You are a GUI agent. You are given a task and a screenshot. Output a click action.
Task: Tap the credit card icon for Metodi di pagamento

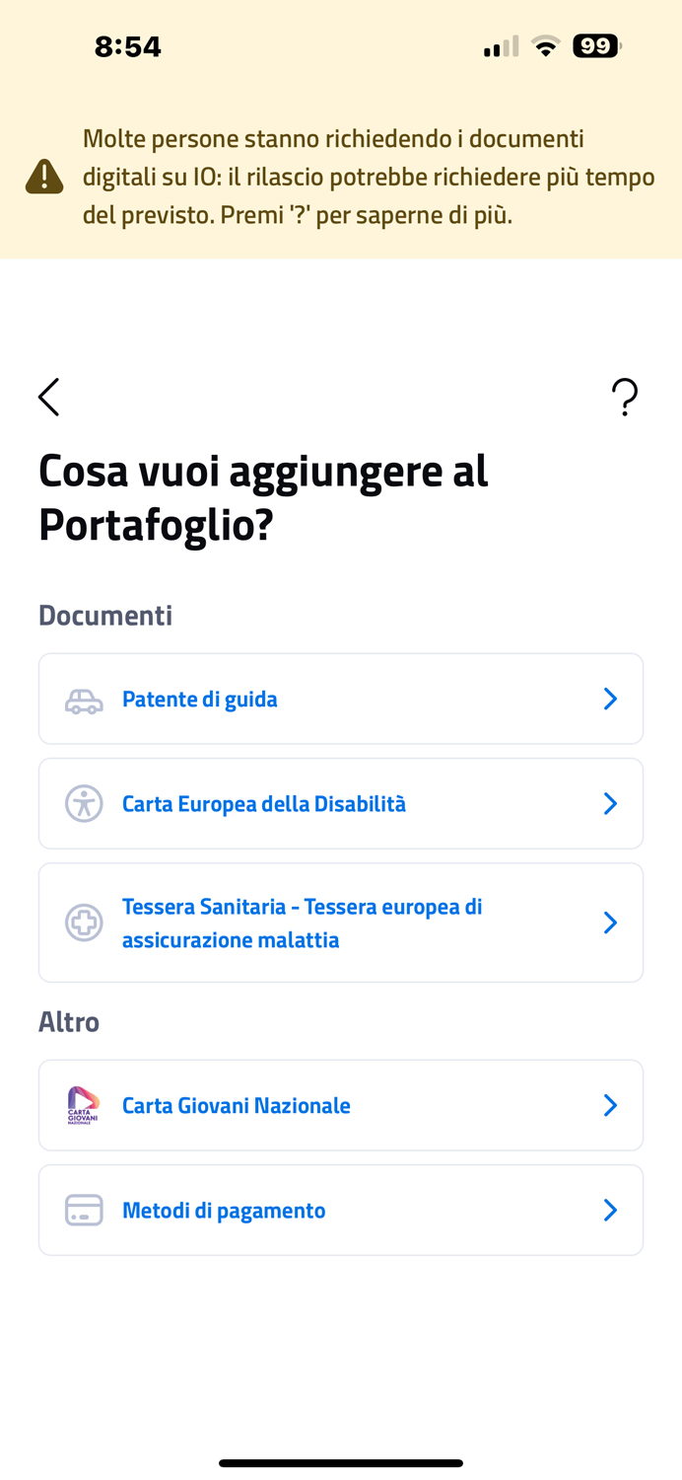point(84,1210)
